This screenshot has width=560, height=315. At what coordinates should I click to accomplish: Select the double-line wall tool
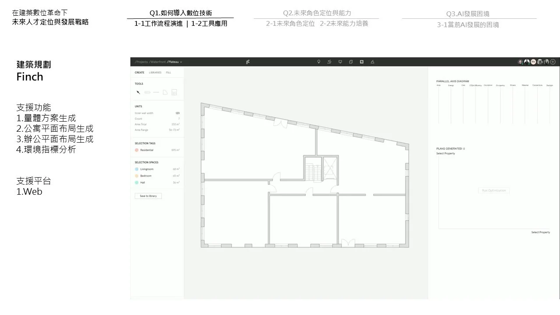[147, 92]
